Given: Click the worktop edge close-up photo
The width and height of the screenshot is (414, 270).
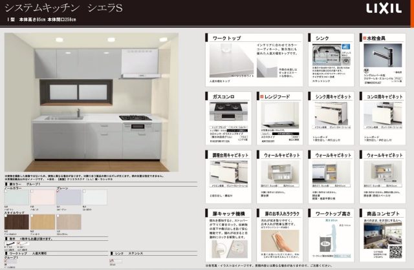Looking at the screenshot, I should tap(267, 67).
